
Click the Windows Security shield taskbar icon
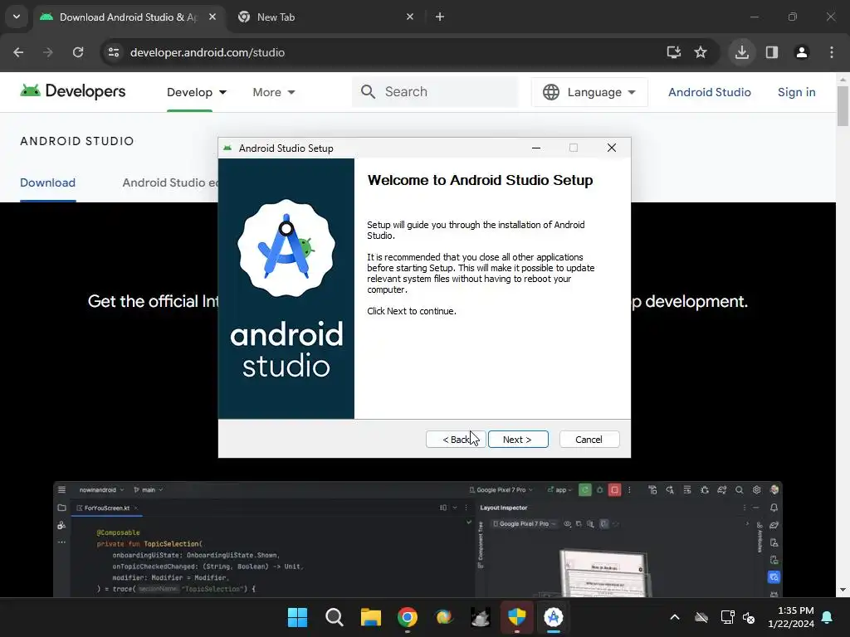tap(516, 617)
